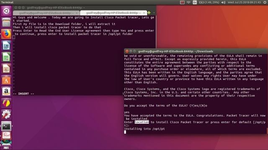Screen dimensions: 268x150
Task: Open LibreOffice Impress from the dock
Action: (6, 68)
